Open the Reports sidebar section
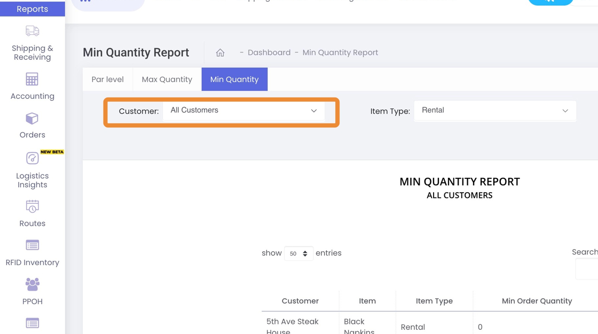598x334 pixels. coord(32,9)
